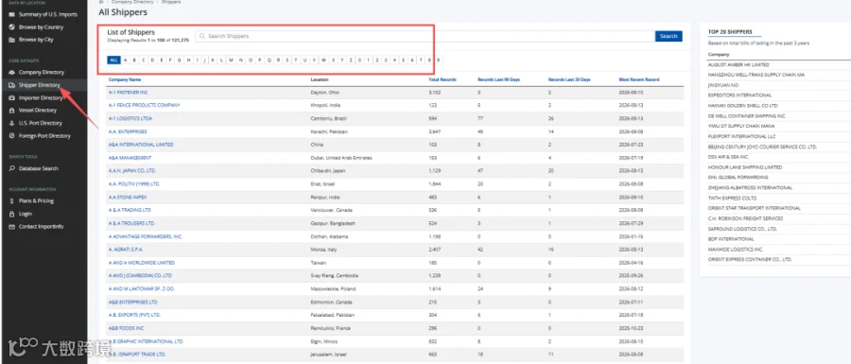Viewport: 851px width, 364px height.
Task: Select DSV AIR & SEA INC. in top shippers
Action: tap(729, 157)
